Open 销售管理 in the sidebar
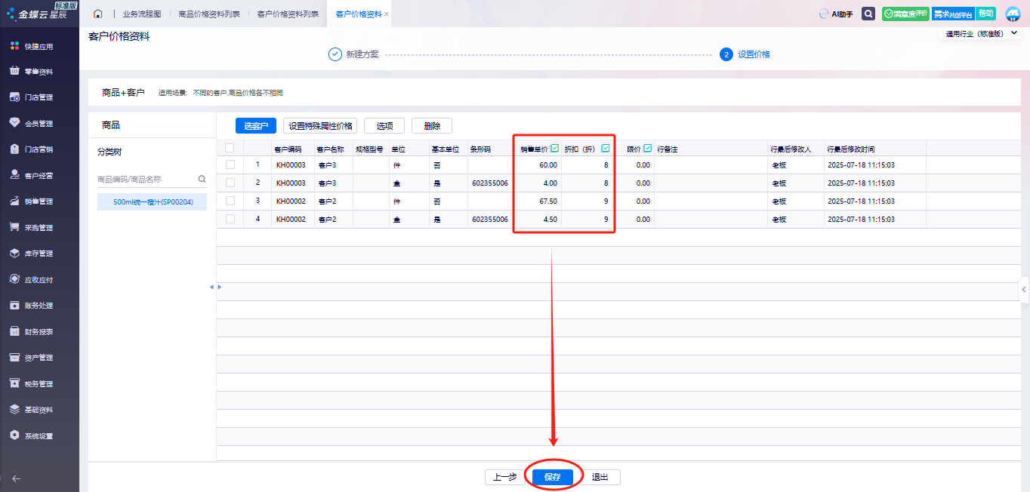 click(39, 201)
